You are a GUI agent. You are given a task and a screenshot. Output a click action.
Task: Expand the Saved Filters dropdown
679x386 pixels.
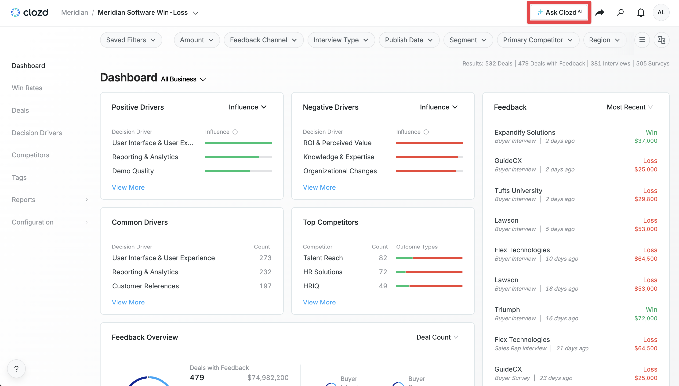(131, 40)
